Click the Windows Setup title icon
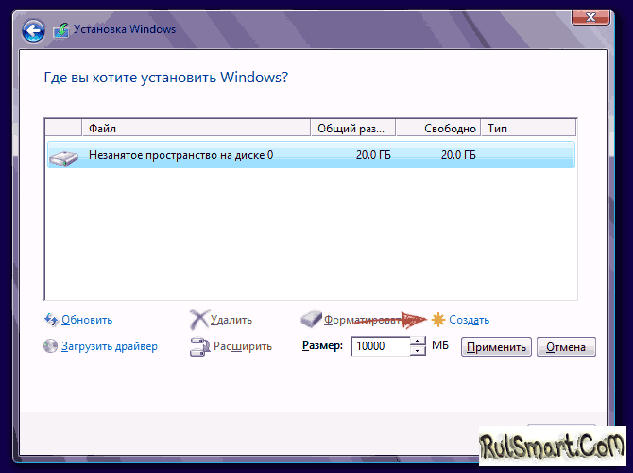This screenshot has height=473, width=633. (61, 30)
